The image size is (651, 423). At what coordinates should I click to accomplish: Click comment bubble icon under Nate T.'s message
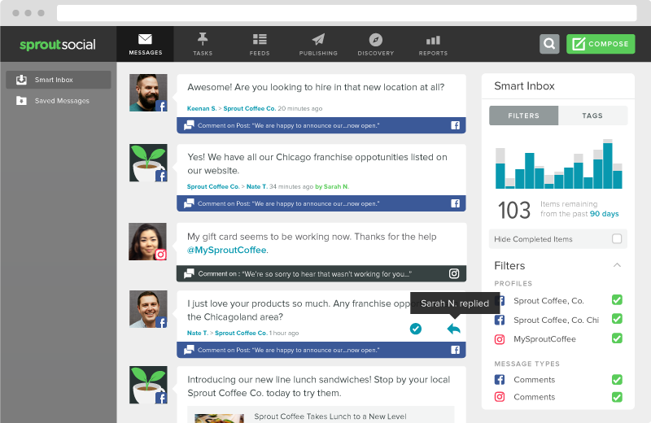189,350
